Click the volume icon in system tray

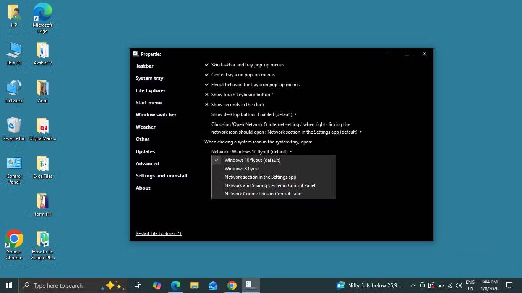pos(459,285)
